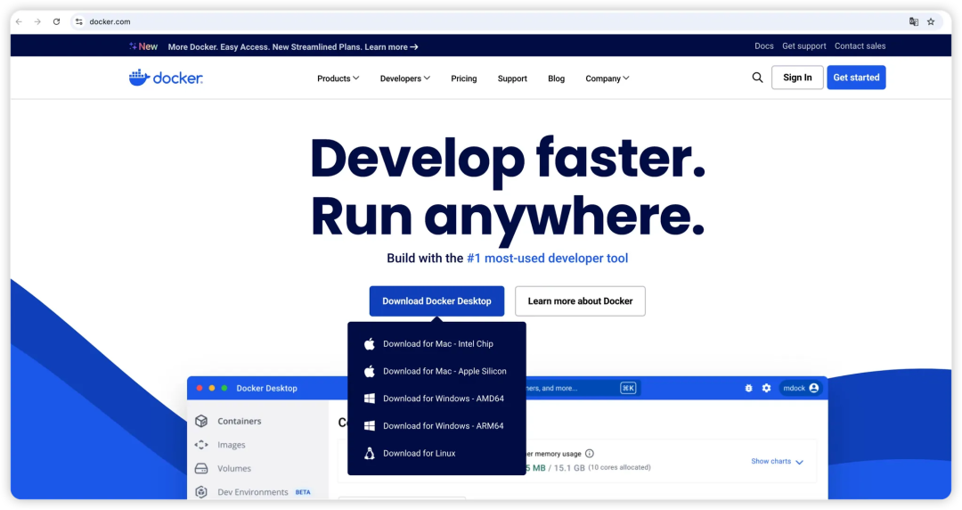Screen dimensions: 962x510
Task: Open Volumes in Docker Desktop sidebar
Action: point(234,469)
